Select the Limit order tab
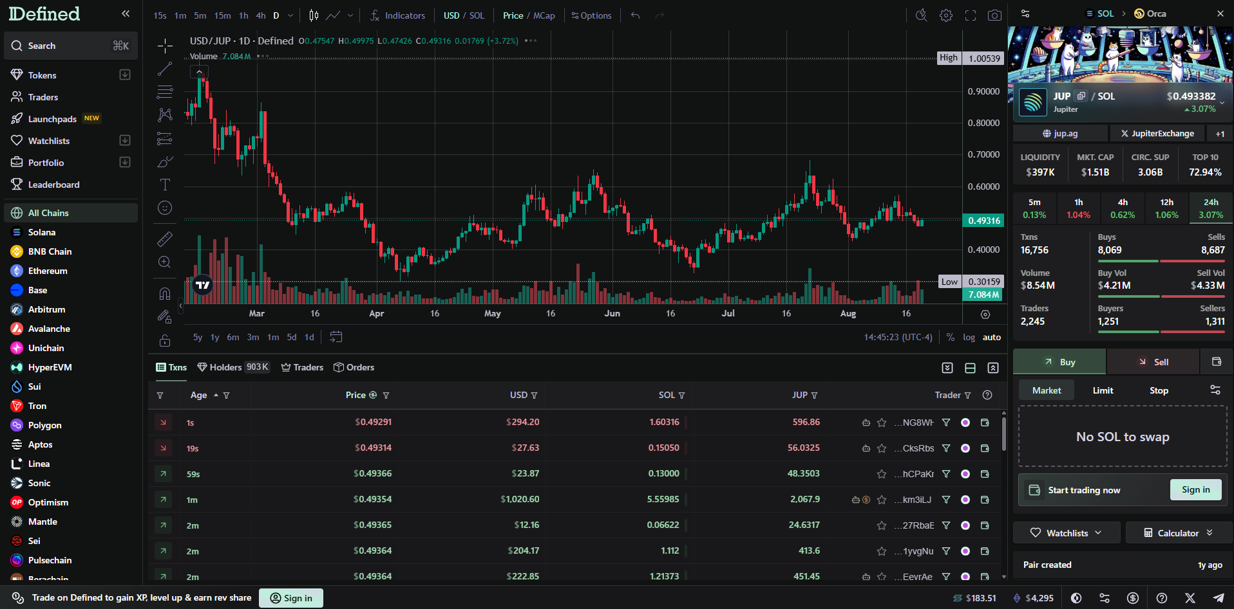Screen dimensions: 1234x609 click(1103, 390)
